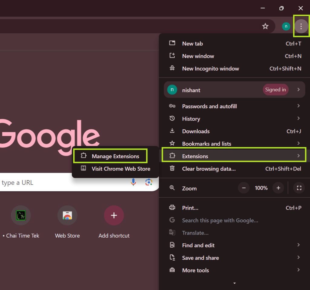Expand the nishant profile submenu
The image size is (310, 290).
pyautogui.click(x=298, y=90)
